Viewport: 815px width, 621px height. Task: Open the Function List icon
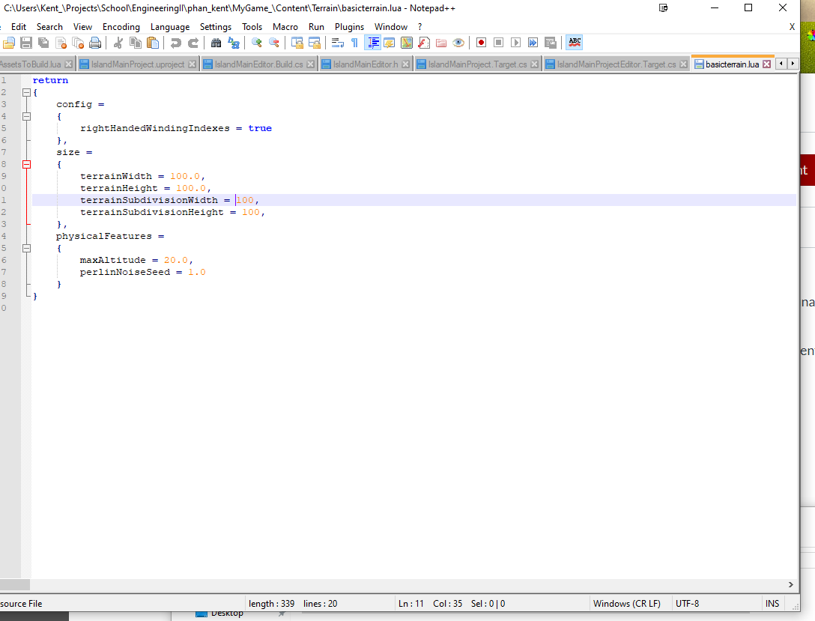(x=424, y=43)
